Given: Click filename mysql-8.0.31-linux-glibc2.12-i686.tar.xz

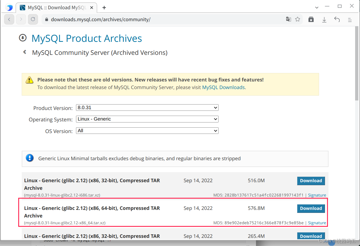Looking at the screenshot, I should pyautogui.click(x=62, y=195).
